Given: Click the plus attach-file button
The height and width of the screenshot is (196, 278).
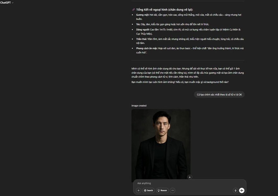Looking at the screenshot, I should 138,190.
